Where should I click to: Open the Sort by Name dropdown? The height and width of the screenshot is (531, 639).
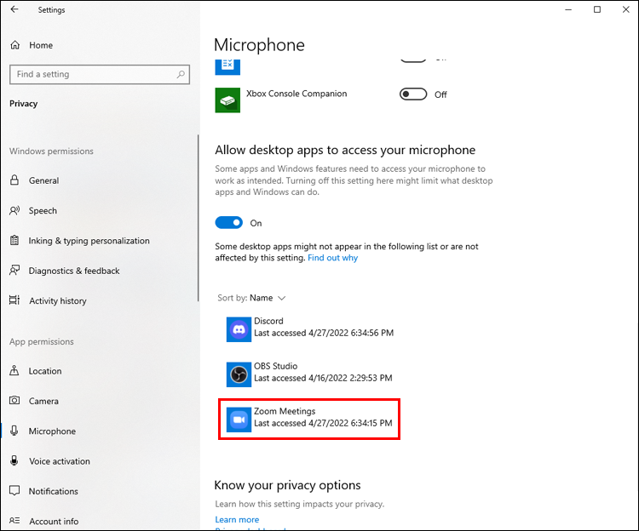coord(251,298)
